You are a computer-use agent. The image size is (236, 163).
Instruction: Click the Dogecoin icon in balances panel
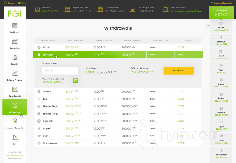point(221,108)
